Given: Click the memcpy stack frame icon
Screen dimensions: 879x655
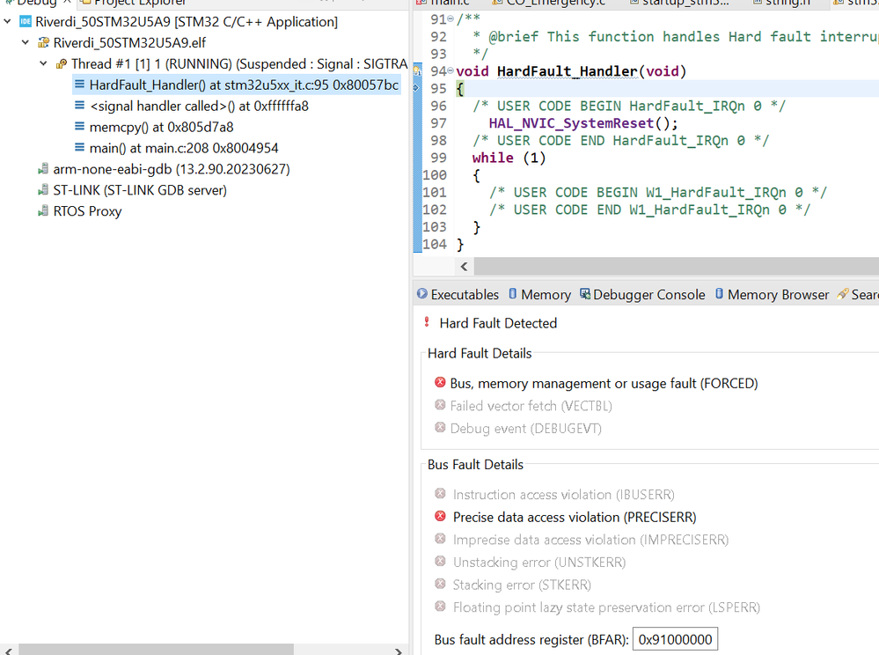Looking at the screenshot, I should click(x=79, y=127).
